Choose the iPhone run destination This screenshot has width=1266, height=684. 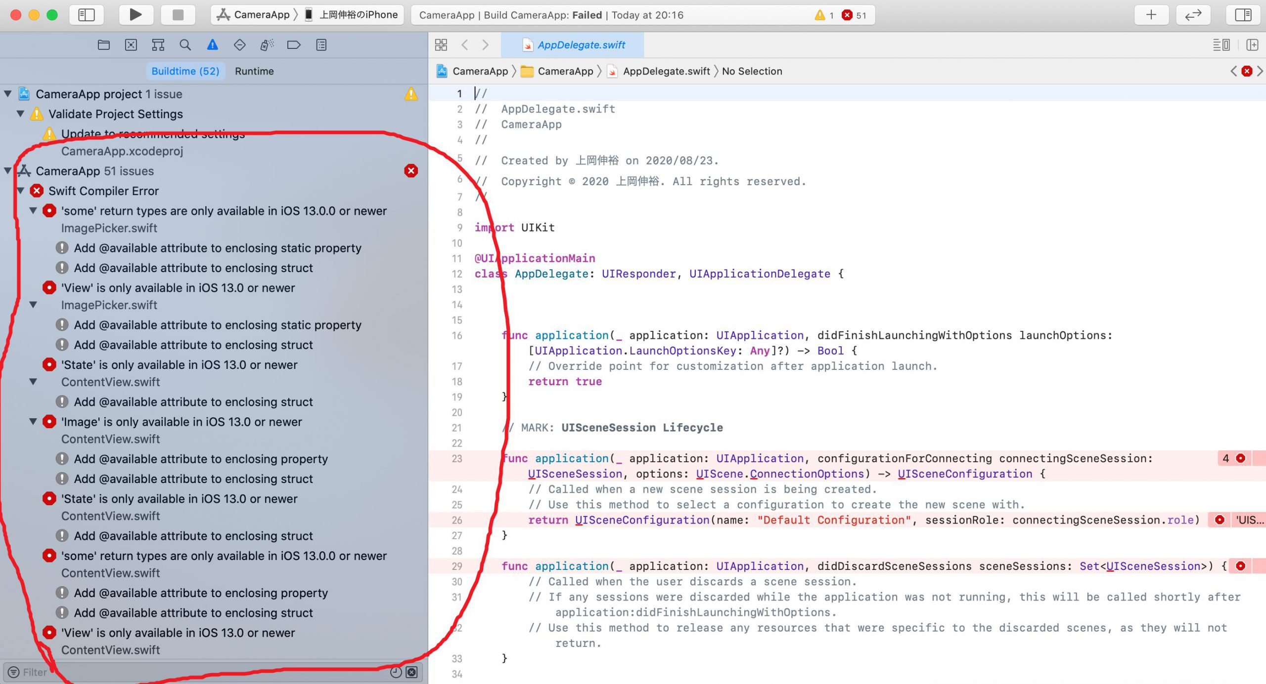coord(351,15)
